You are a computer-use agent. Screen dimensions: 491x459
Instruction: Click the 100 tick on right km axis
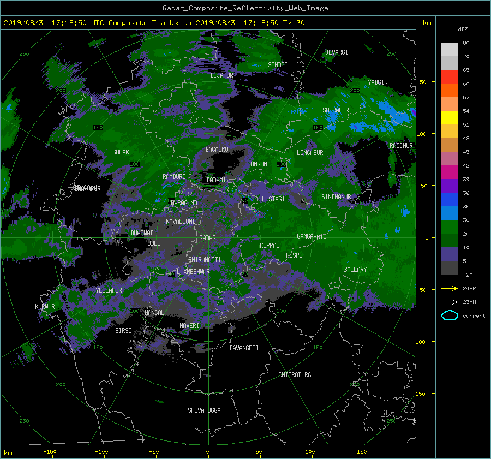coord(421,134)
